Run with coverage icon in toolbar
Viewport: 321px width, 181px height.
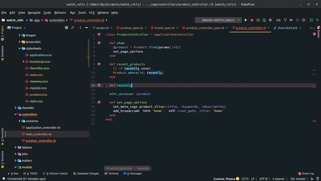258,20
